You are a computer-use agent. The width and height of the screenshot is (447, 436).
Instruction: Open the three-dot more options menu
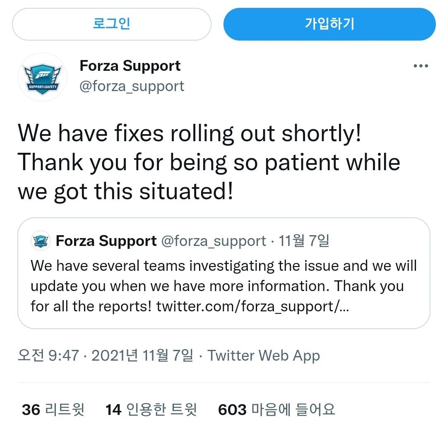coord(421,66)
